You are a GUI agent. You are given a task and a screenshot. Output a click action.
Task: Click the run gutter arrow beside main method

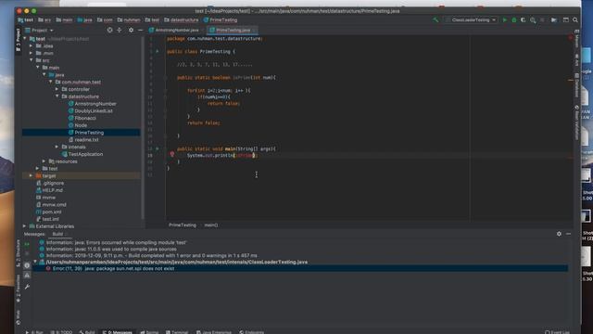(x=158, y=148)
